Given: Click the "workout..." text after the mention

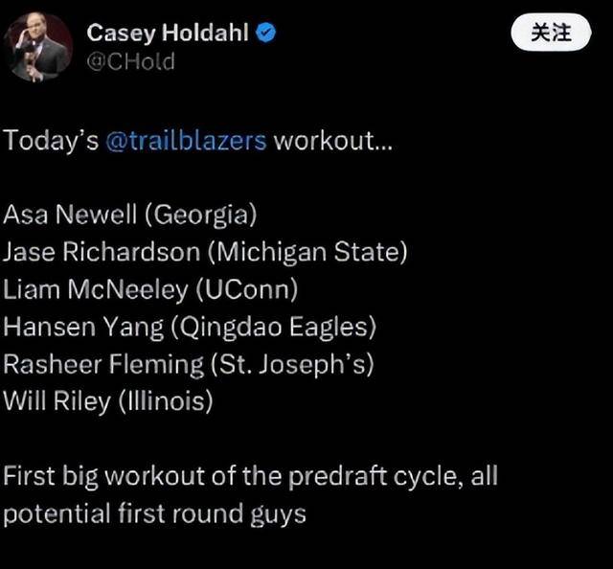Looking at the screenshot, I should 332,140.
